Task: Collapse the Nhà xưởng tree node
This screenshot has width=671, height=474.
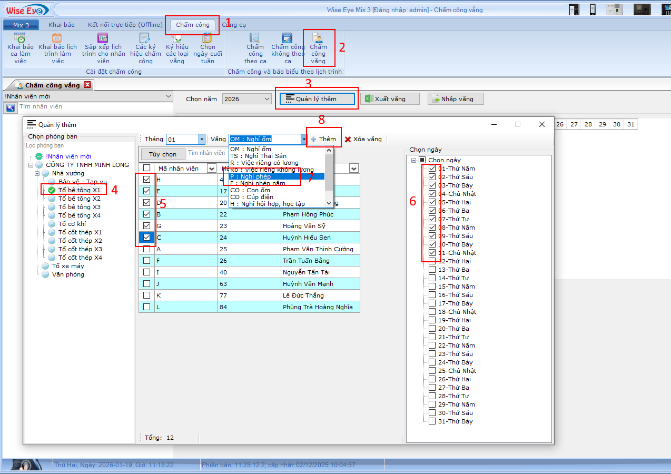Action: (38, 173)
